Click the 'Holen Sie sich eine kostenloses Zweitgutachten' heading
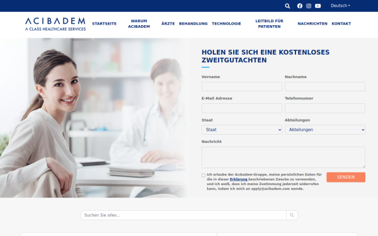Image resolution: width=378 pixels, height=236 pixels. point(265,56)
